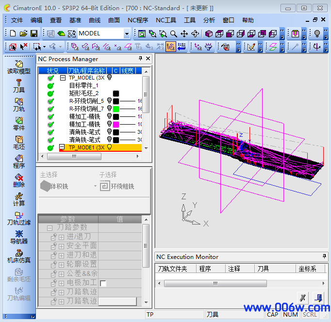Click the NC Execution Monitor tool icon
This screenshot has width=331, height=322.
pos(302,298)
